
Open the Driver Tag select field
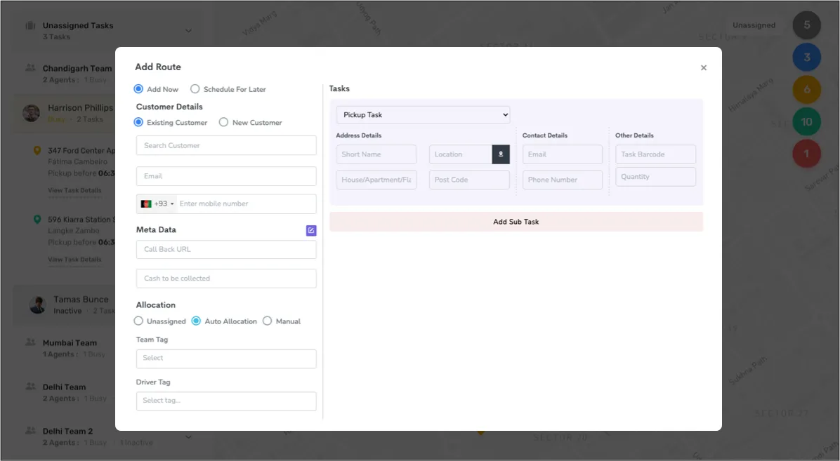click(226, 401)
